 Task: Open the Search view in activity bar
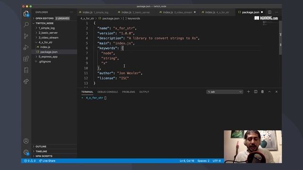(26, 25)
